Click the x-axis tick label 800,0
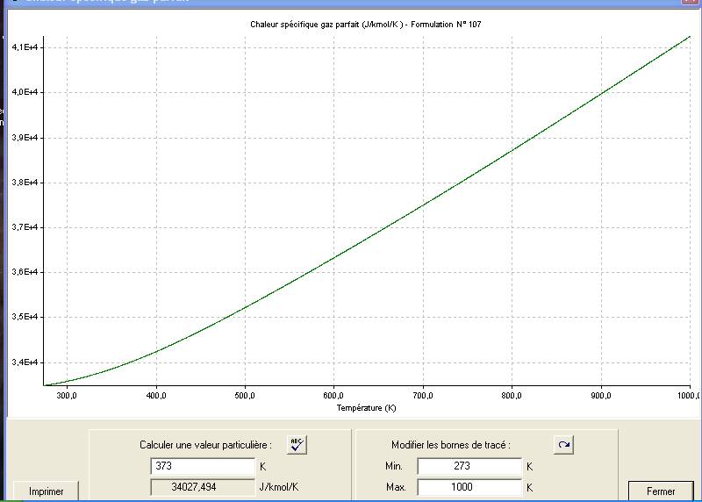Screen dimensions: 702x502 tap(512, 396)
